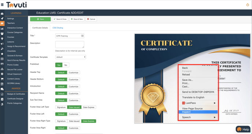Open the Help chat widget

(x=243, y=129)
